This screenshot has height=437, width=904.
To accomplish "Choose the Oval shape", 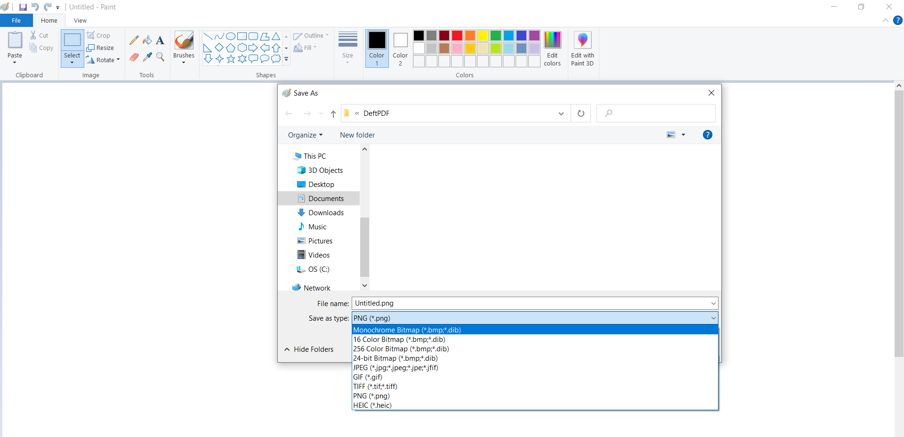I will (x=231, y=36).
